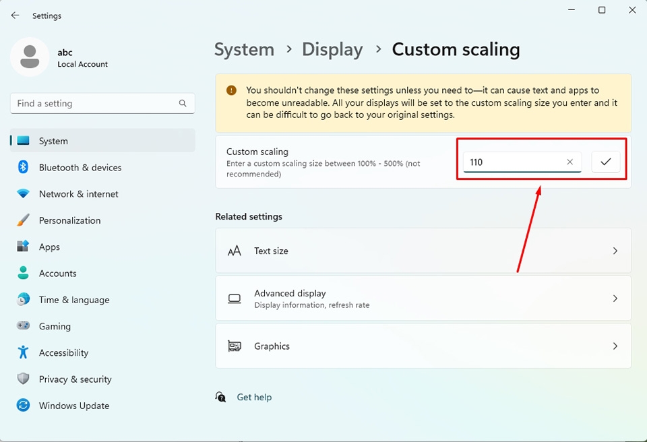Switch to the Display breadcrumb page
Screen dimensions: 647x442
coord(332,49)
